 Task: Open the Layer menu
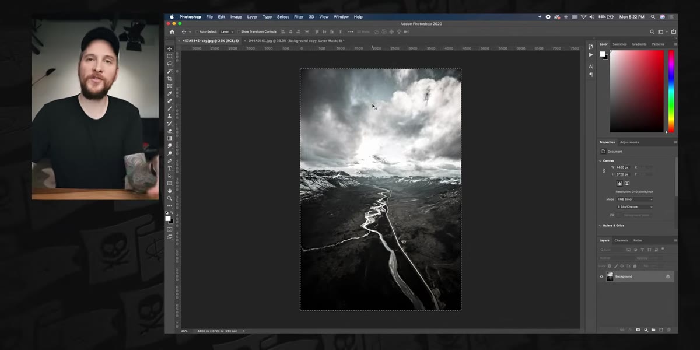[252, 17]
